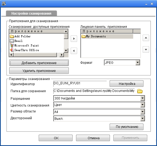The width and height of the screenshot is (157, 146).
Task: Switch to Настройки сканирования tab
Action: (31, 14)
